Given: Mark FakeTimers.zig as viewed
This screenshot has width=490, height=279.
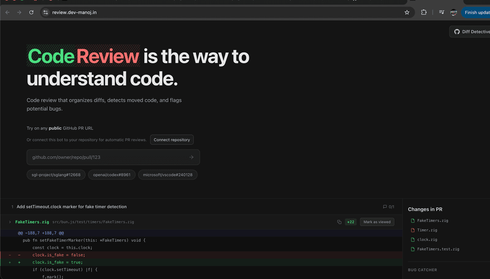Looking at the screenshot, I should (x=377, y=222).
